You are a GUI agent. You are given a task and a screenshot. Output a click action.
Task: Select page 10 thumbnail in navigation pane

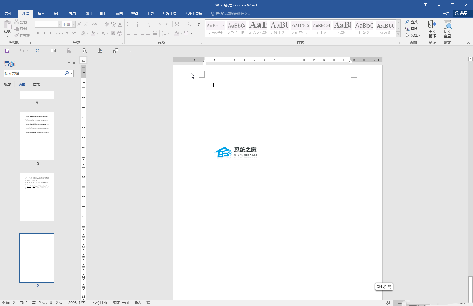tap(37, 136)
